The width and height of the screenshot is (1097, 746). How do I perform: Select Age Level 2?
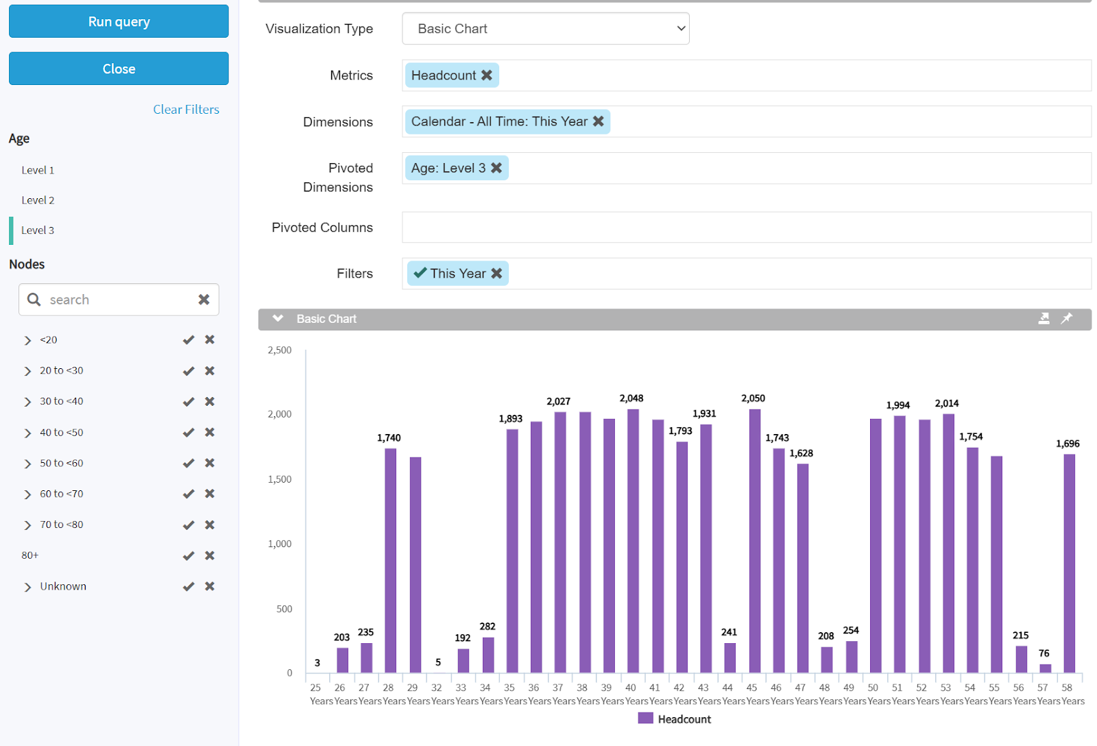[38, 200]
